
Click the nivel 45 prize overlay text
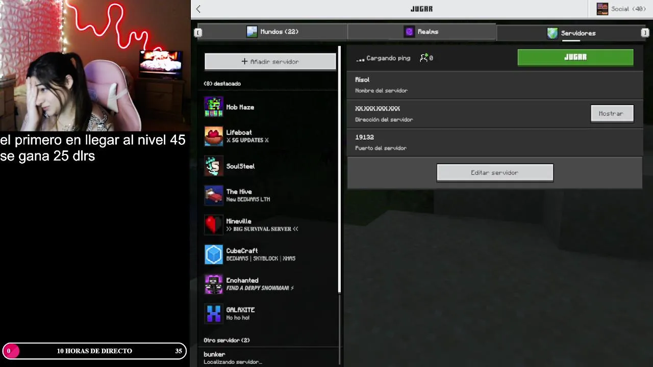tap(93, 148)
